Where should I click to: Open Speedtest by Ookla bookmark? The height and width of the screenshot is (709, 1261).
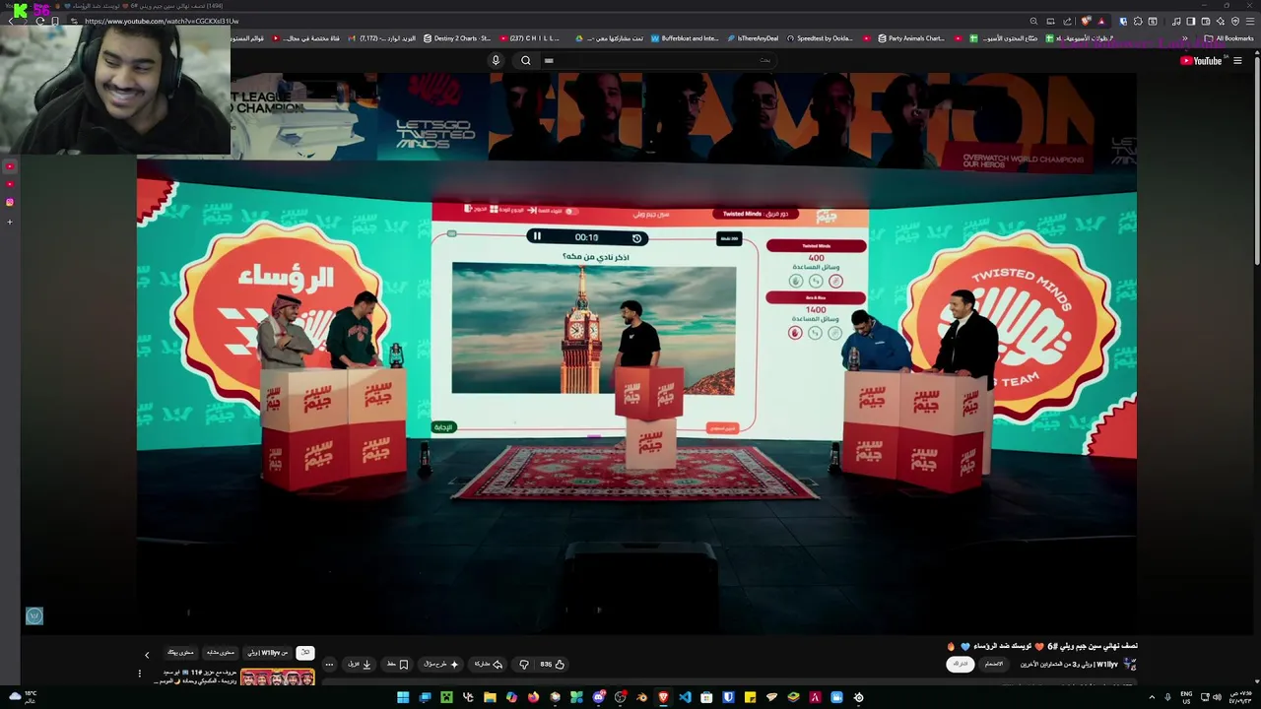click(820, 38)
